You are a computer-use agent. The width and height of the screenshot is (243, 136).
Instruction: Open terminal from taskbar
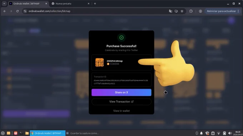pyautogui.click(x=21, y=133)
